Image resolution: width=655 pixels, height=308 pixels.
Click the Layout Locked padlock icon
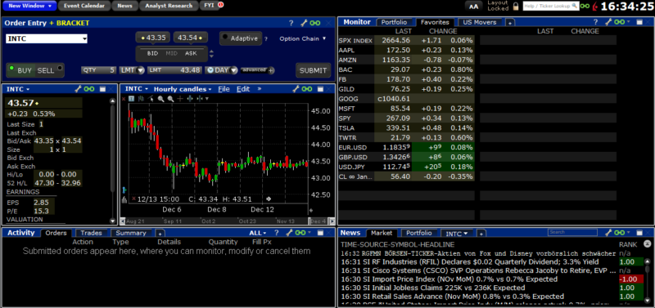[516, 7]
